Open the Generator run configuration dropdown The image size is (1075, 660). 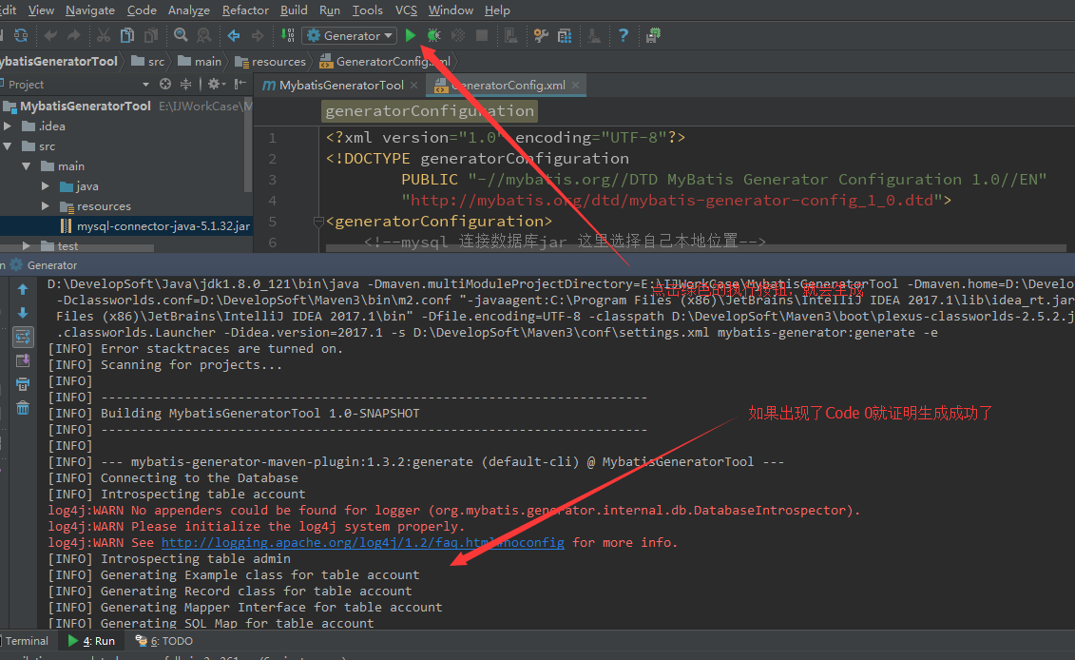[349, 36]
